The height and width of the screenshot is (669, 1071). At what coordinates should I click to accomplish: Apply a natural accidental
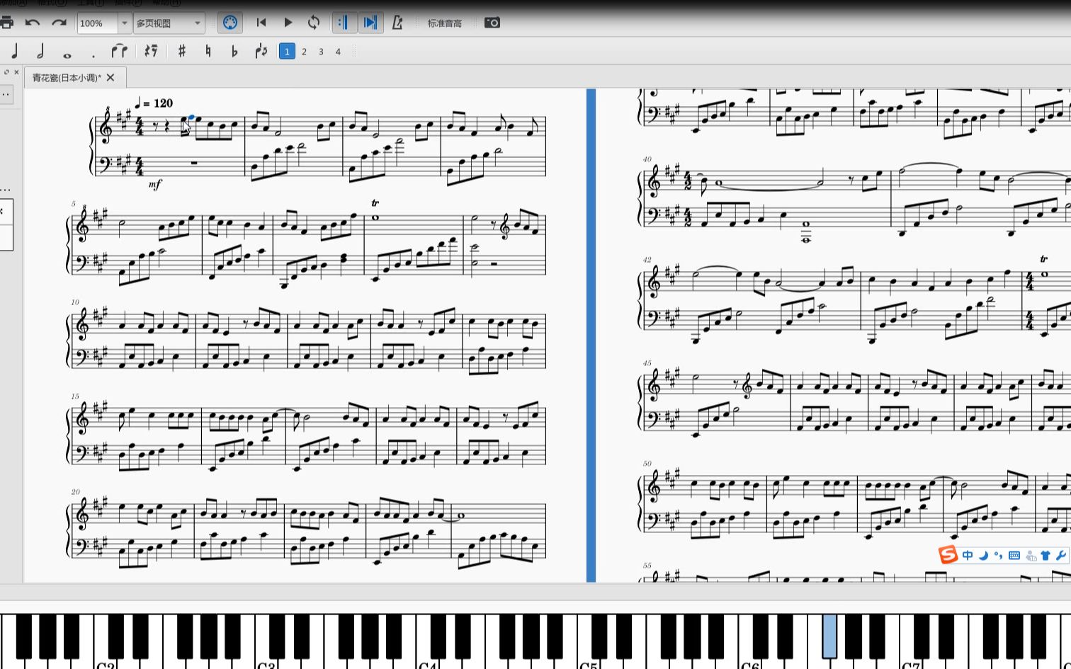(x=208, y=51)
